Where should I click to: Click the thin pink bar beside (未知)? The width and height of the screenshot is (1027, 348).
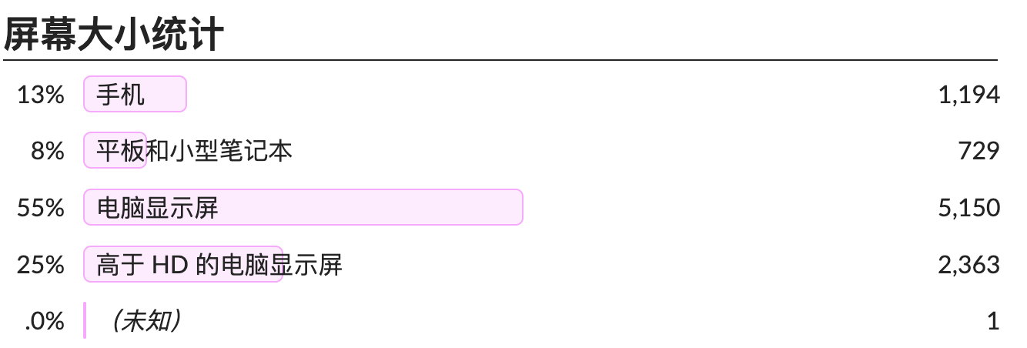coord(85,321)
